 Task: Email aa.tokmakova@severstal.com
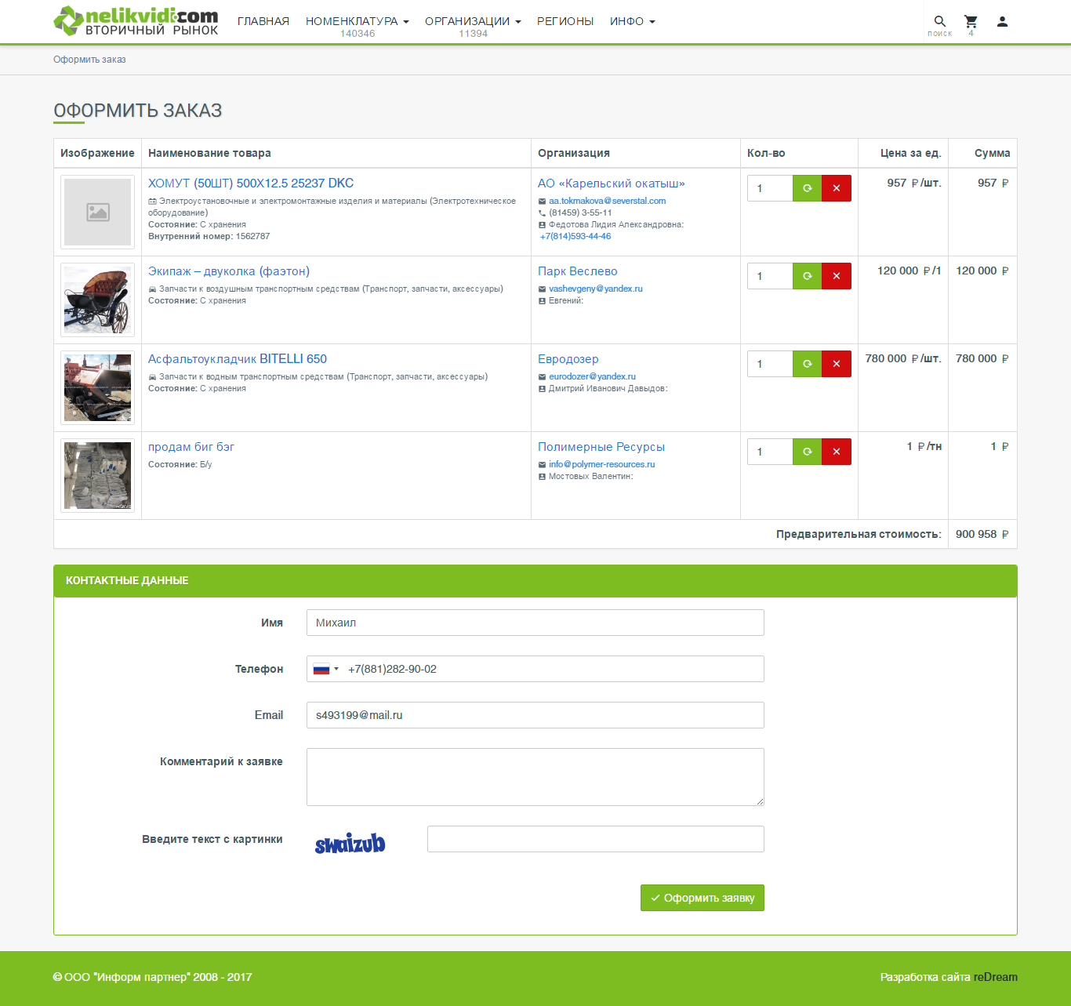pyautogui.click(x=608, y=201)
